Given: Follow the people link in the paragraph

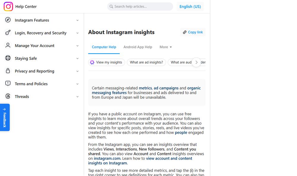Looking at the screenshot, I should point(181,132).
